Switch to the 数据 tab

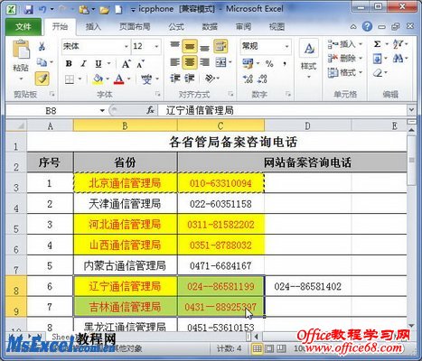point(210,27)
